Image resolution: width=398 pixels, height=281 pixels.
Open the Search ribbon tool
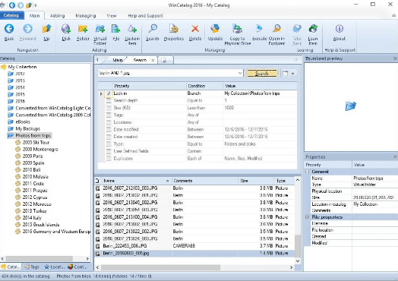(x=153, y=32)
